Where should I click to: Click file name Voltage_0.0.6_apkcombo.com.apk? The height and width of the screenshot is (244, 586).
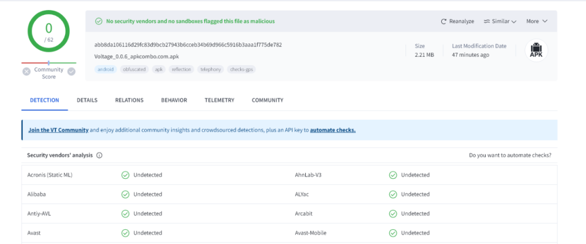137,57
